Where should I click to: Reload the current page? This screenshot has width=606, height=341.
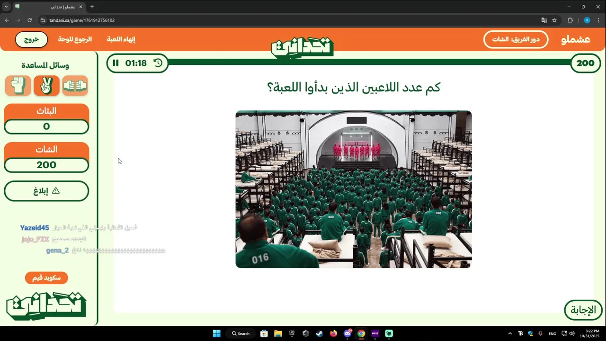[29, 20]
